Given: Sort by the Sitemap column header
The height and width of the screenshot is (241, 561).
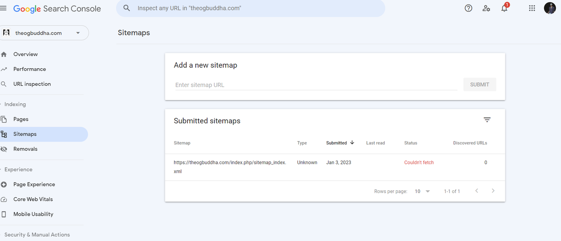Looking at the screenshot, I should [x=182, y=143].
